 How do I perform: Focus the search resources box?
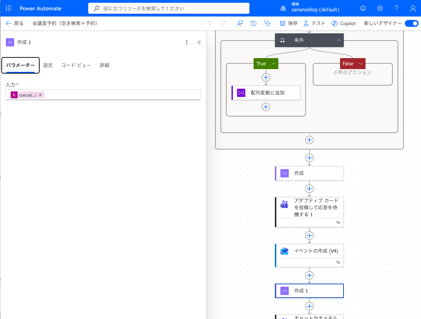[x=169, y=8]
